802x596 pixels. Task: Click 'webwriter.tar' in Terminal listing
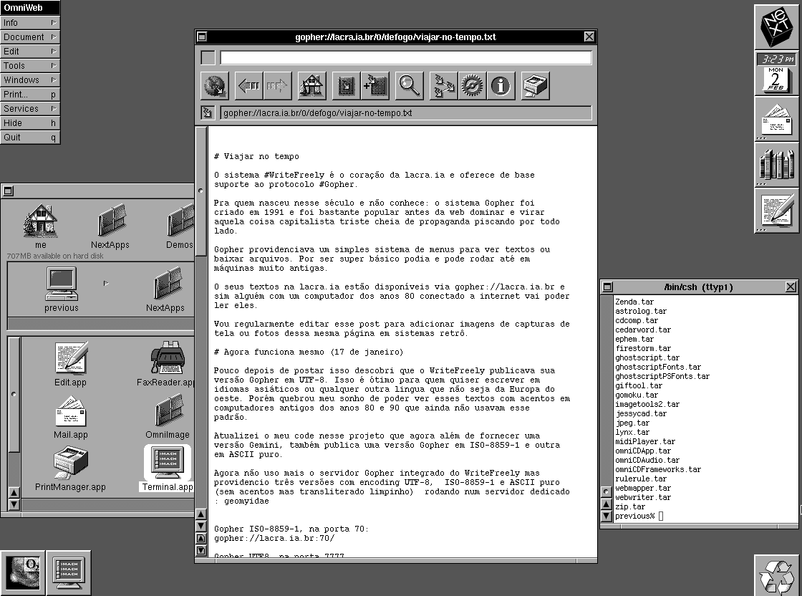point(642,497)
